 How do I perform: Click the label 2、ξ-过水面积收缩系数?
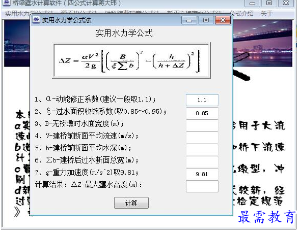tap(100, 112)
